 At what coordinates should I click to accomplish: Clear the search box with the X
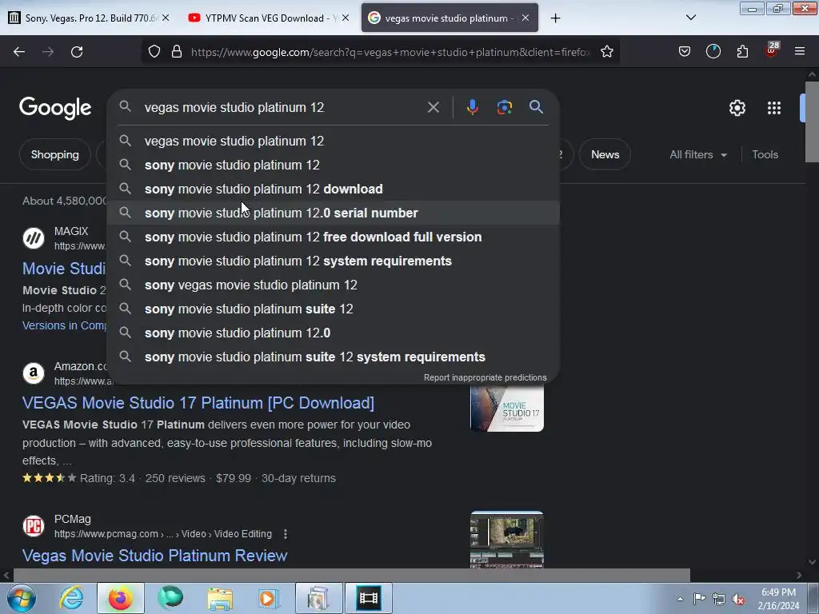coord(433,107)
